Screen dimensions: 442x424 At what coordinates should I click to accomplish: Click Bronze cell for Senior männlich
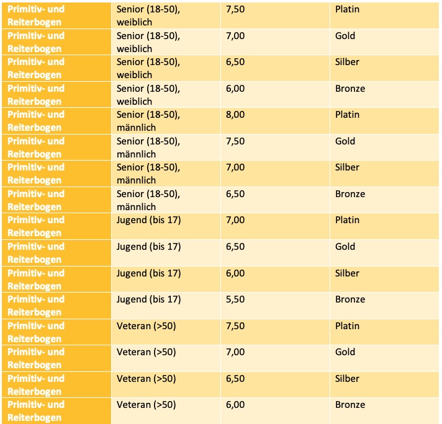coord(350,194)
